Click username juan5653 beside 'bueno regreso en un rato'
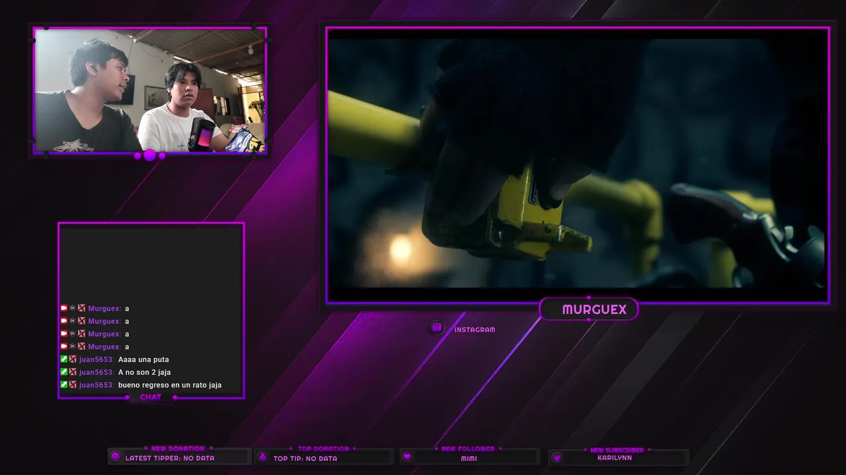The width and height of the screenshot is (846, 475). [96, 385]
